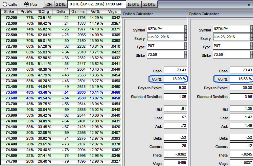
Task: Click the Bid field showing 1.35
Action: 241,109
